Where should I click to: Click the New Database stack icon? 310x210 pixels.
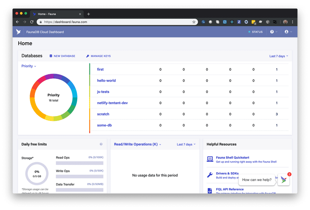(51, 56)
